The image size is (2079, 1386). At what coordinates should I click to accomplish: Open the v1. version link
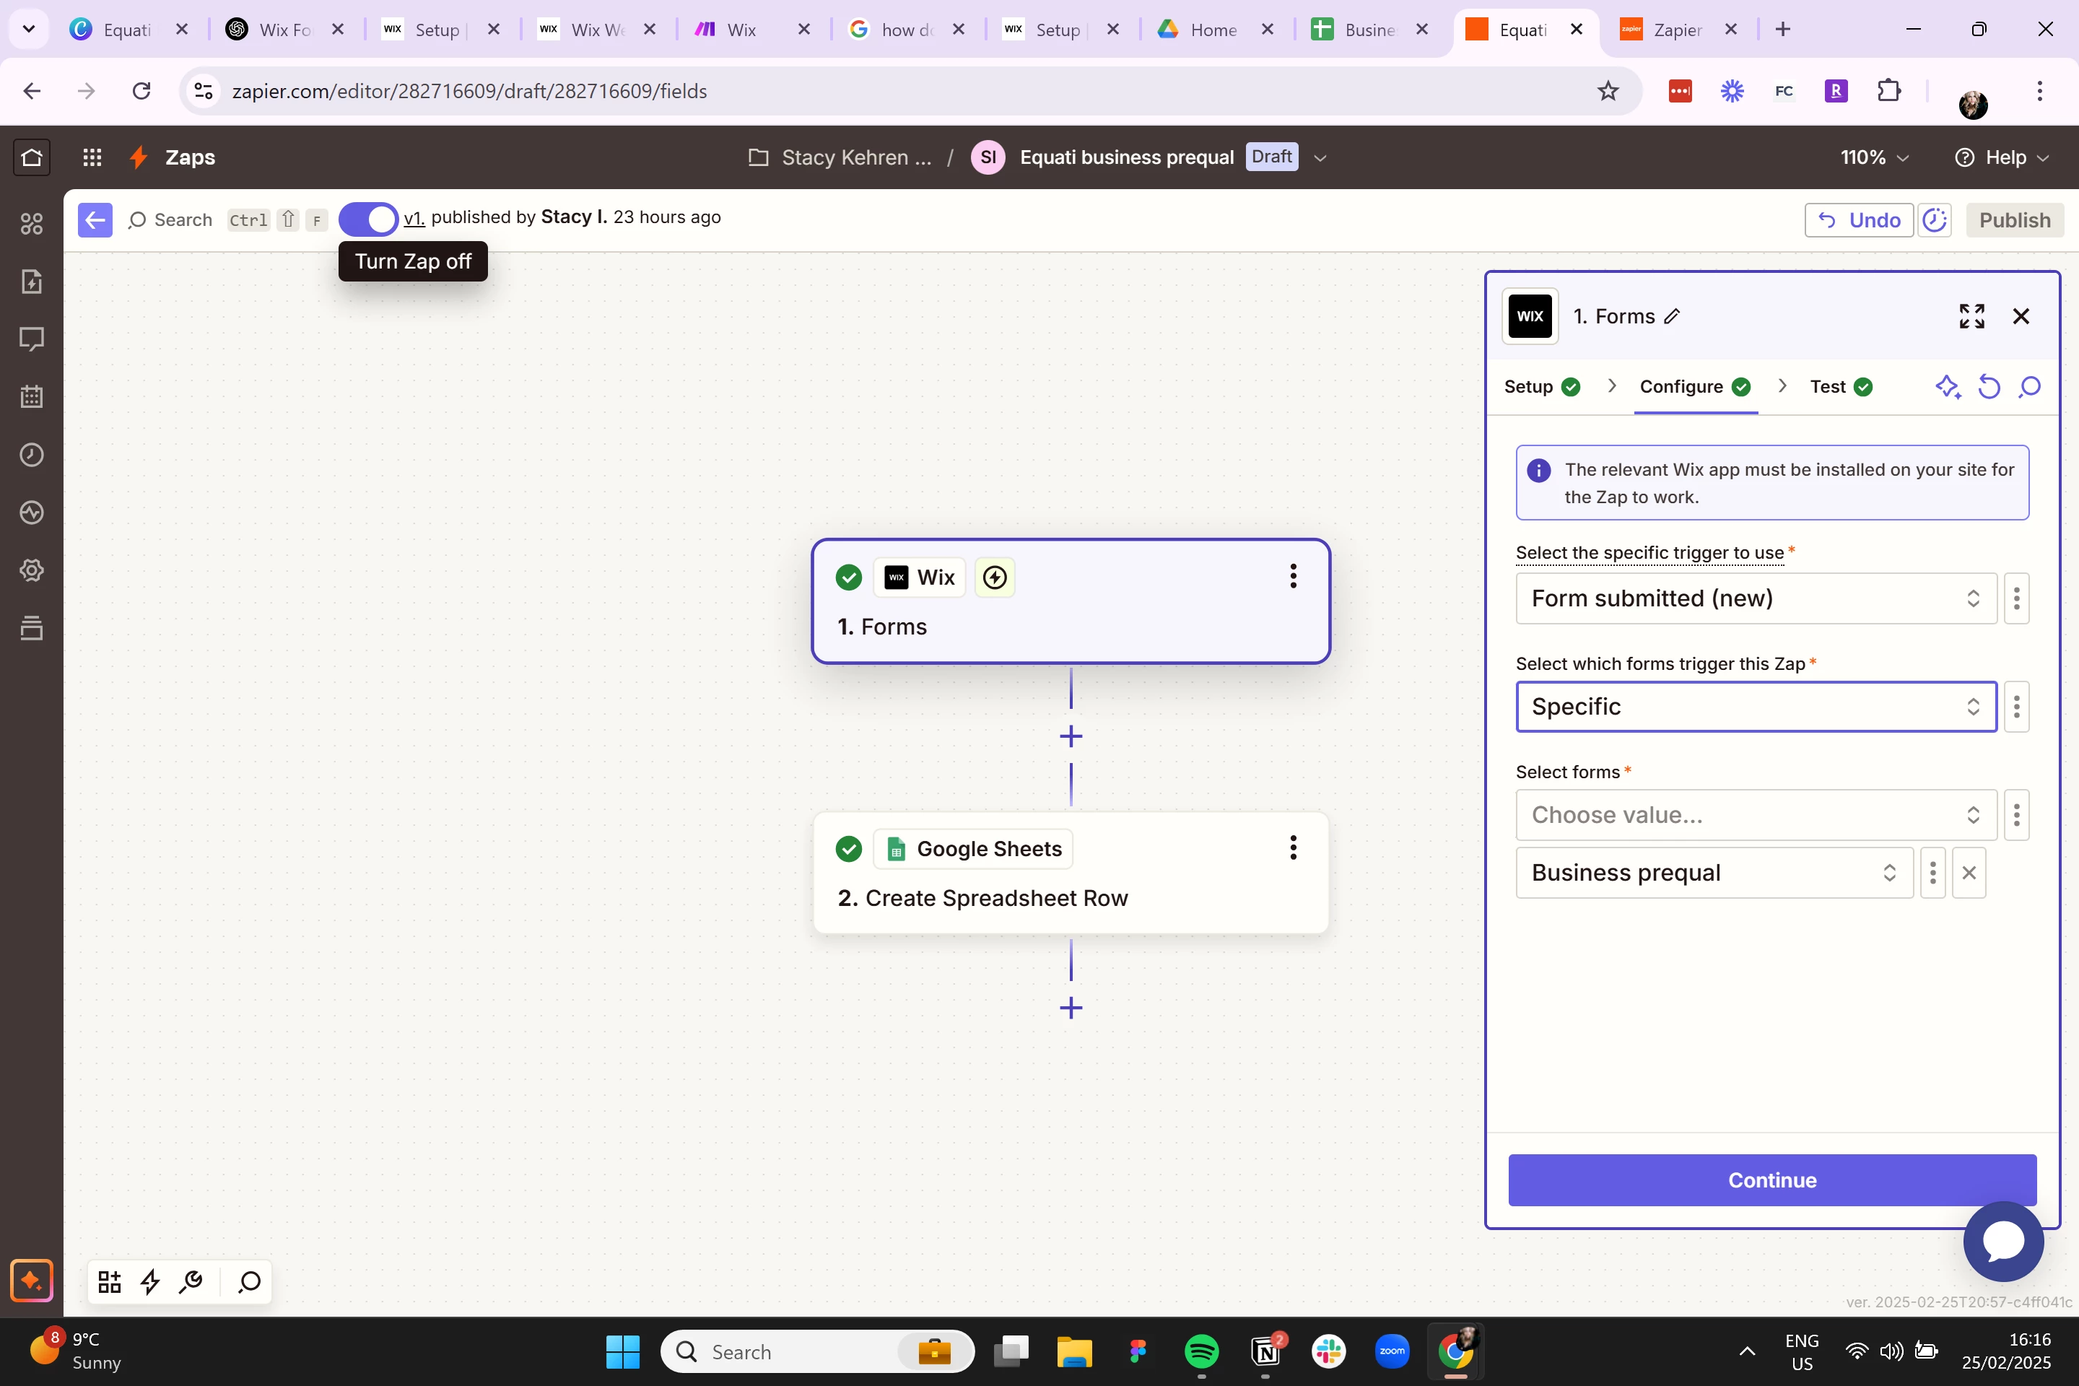click(414, 217)
